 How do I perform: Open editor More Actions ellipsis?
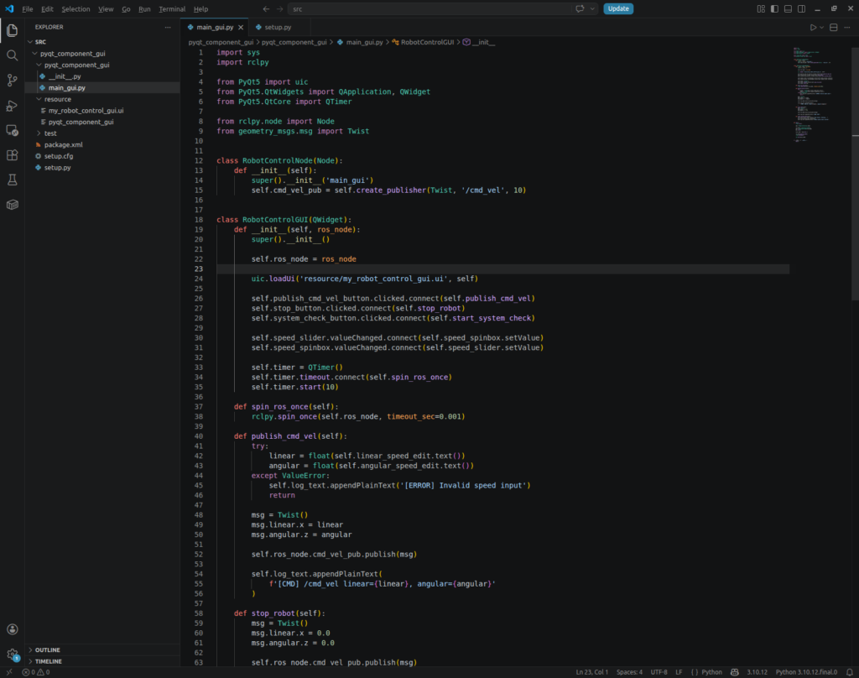847,28
